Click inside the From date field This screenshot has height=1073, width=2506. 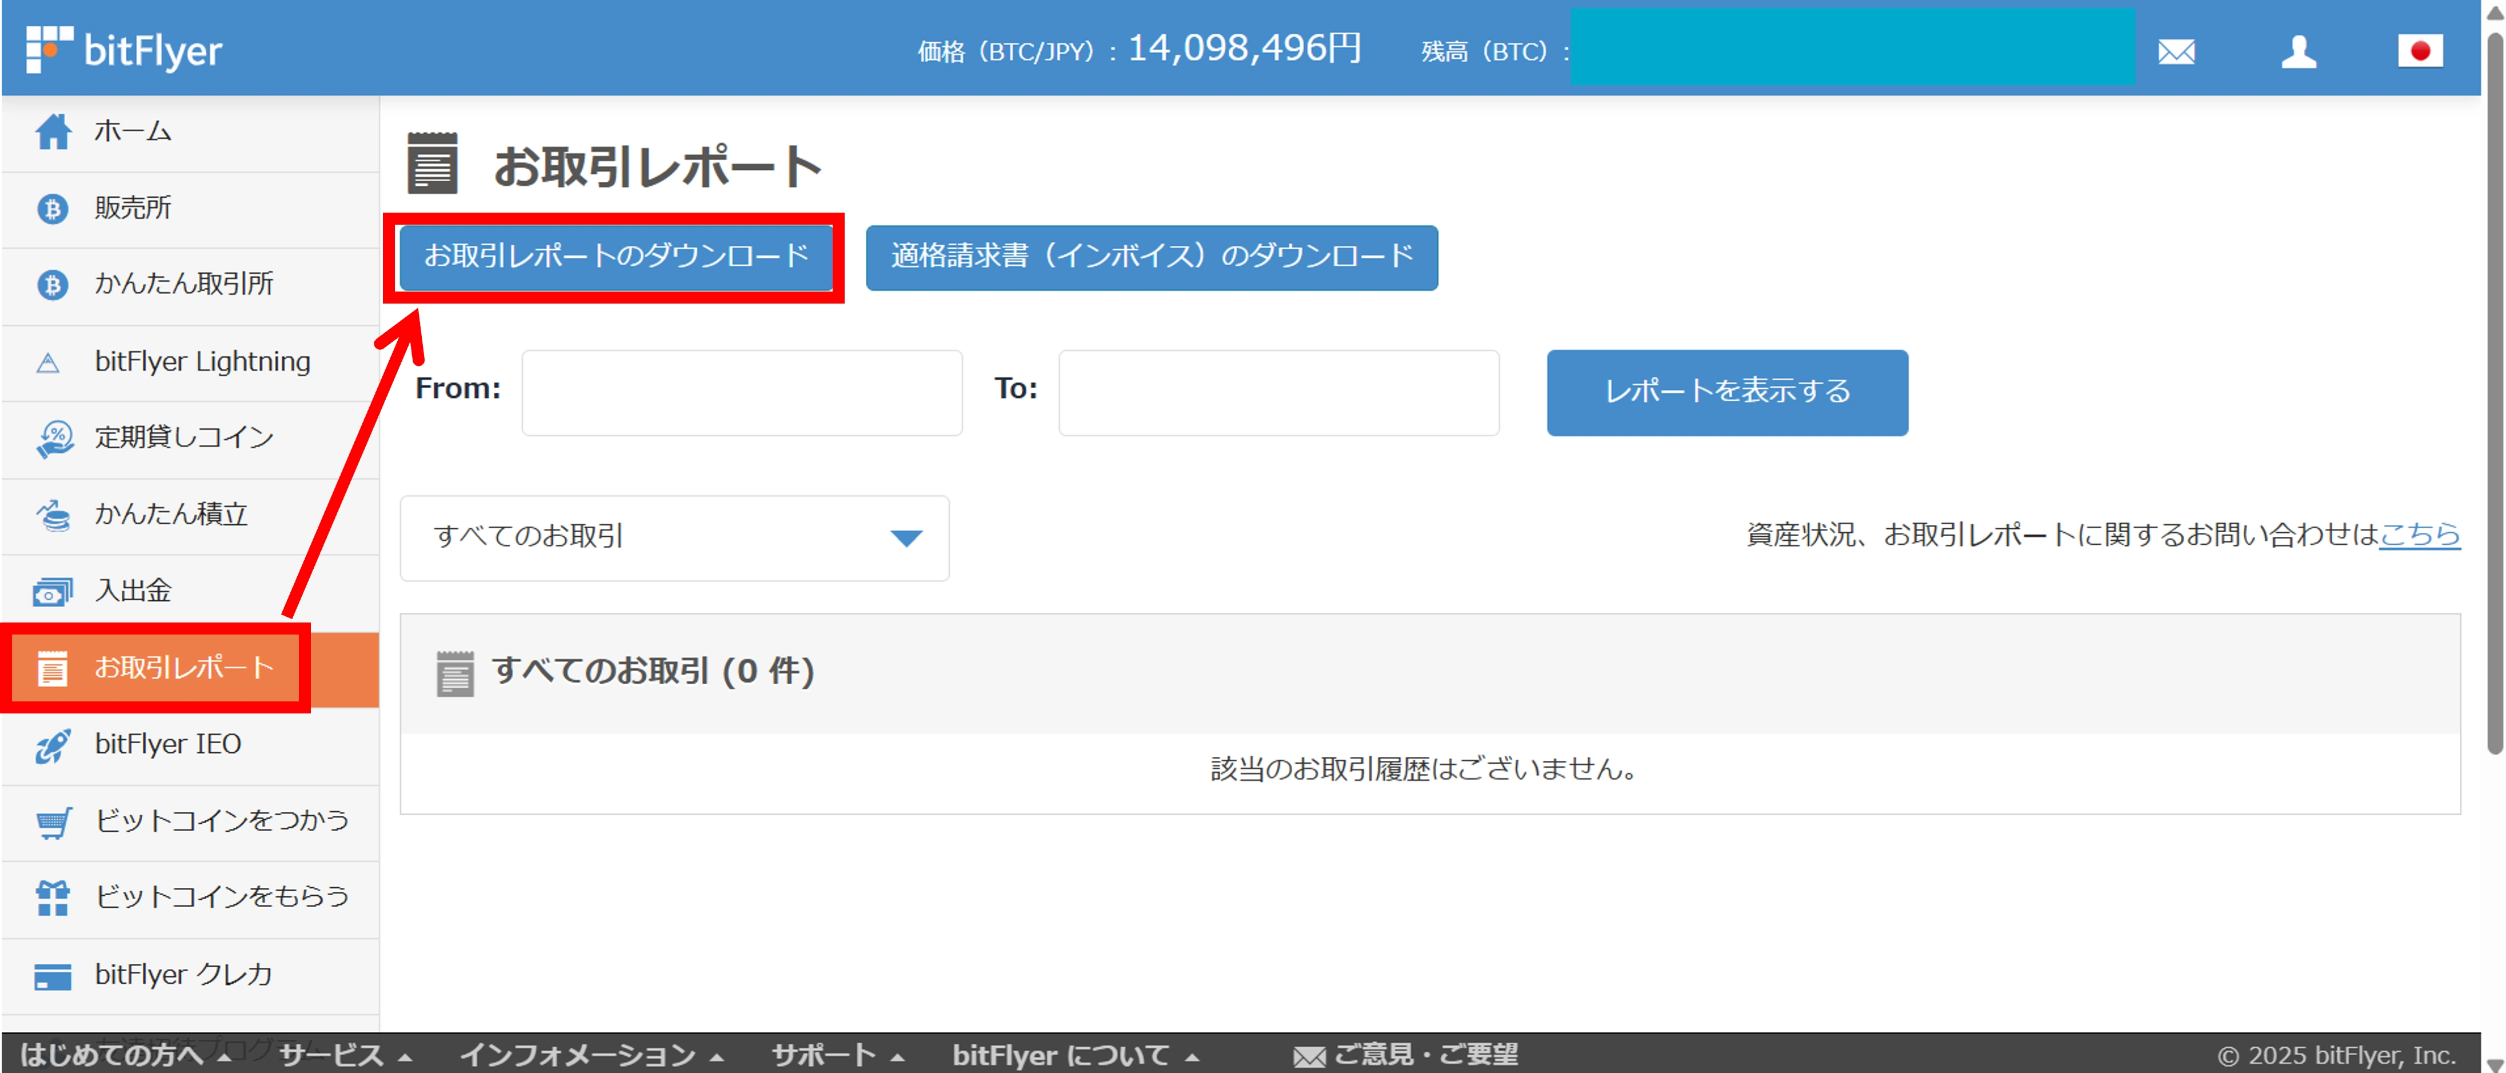pyautogui.click(x=741, y=392)
